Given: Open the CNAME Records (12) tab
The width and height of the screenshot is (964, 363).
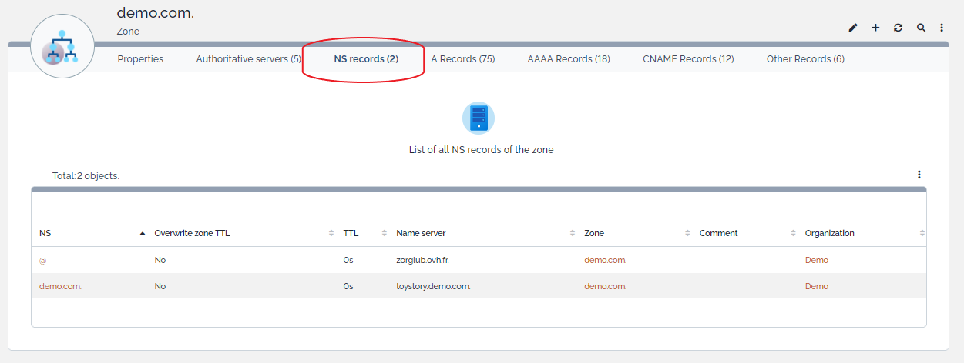Looking at the screenshot, I should coord(688,59).
